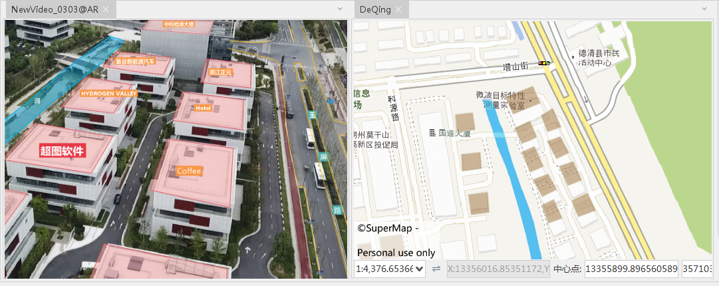Click the grayed mouse coordinate X field

pos(498,269)
